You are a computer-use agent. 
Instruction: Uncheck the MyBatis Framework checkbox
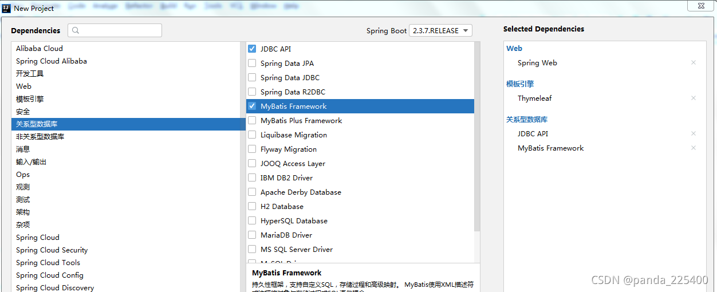[x=252, y=106]
